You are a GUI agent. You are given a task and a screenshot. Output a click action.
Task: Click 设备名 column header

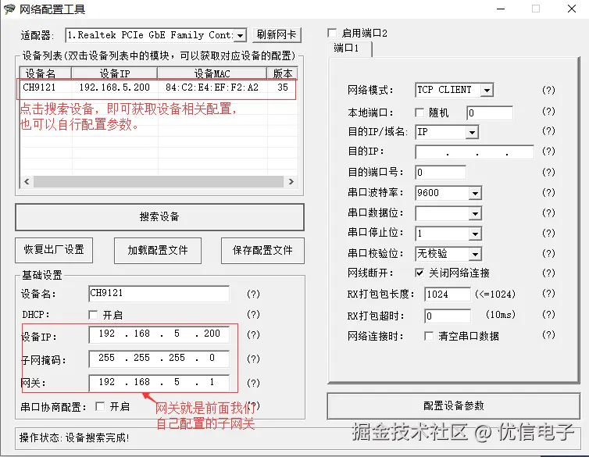pos(45,73)
